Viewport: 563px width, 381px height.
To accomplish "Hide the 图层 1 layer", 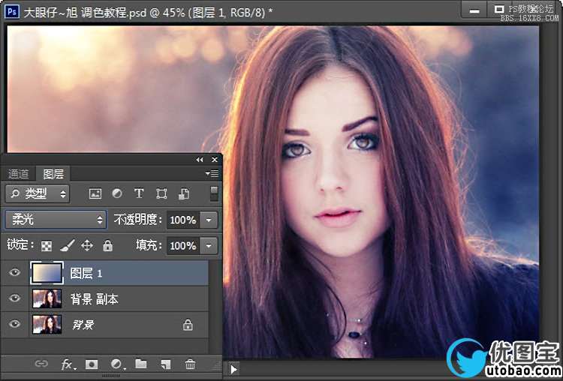I will pyautogui.click(x=15, y=273).
